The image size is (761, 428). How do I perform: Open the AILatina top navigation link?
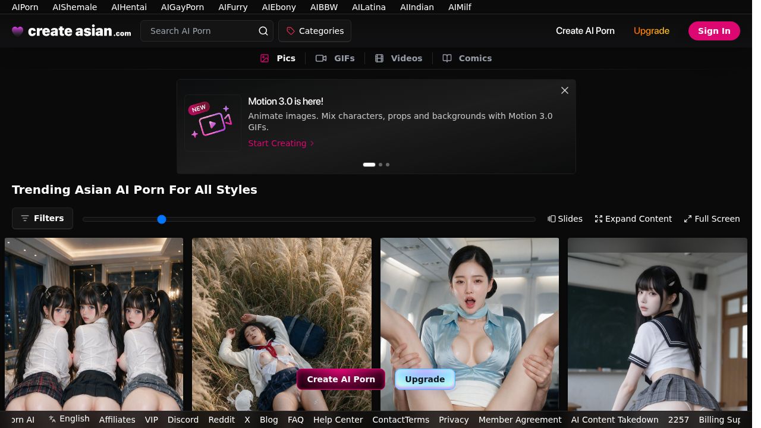tap(369, 7)
